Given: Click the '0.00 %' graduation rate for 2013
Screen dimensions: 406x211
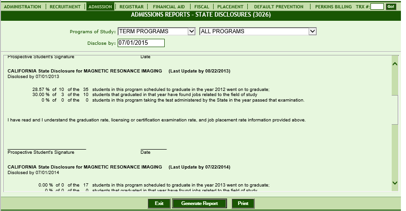Looking at the screenshot, I should 46,185.
